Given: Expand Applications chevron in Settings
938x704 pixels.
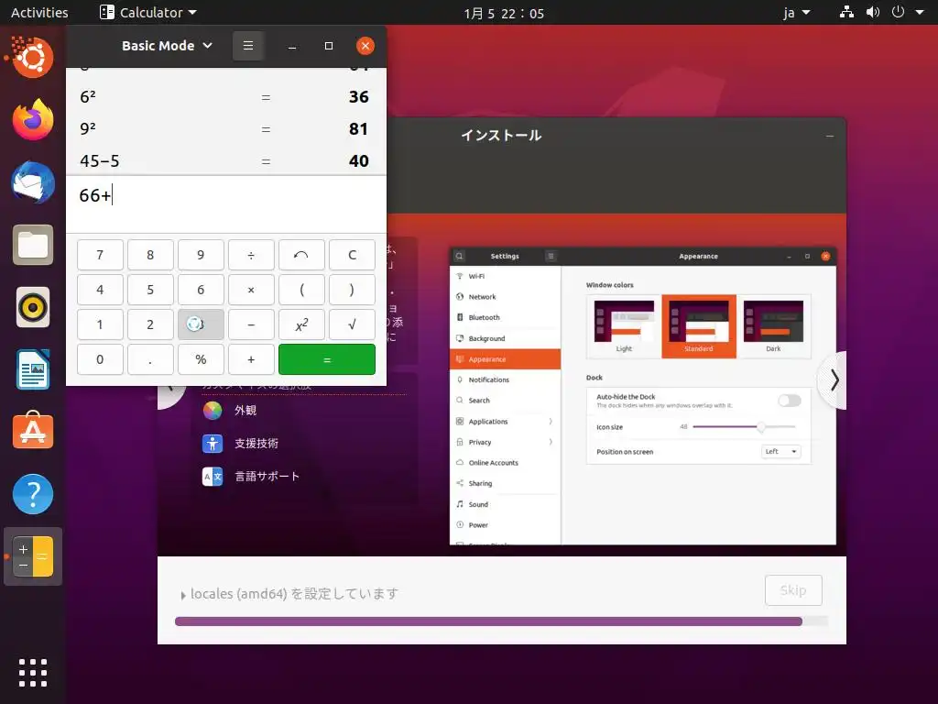Looking at the screenshot, I should [x=551, y=422].
